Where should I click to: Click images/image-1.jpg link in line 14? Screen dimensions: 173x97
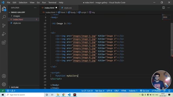click(x=84, y=36)
